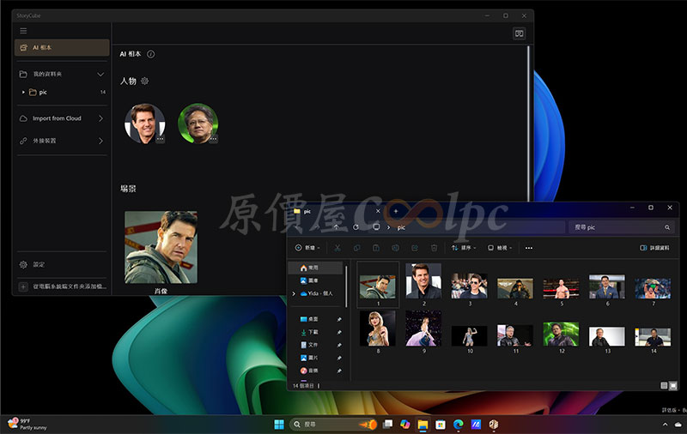This screenshot has width=687, height=434.
Task: Open the gear icon beside 人物
Action: (x=144, y=81)
